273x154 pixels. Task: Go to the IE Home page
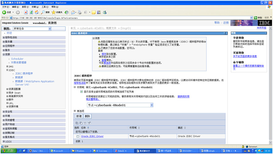pos(37,12)
